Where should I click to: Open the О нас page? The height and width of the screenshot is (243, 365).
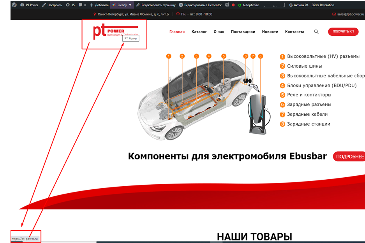click(219, 31)
